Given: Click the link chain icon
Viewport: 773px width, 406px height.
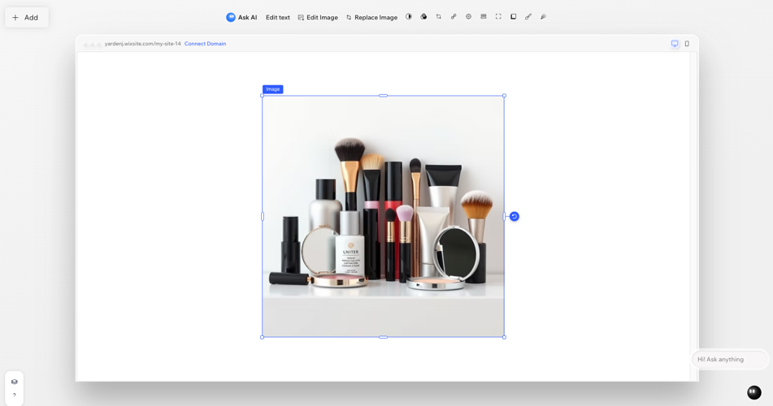Looking at the screenshot, I should point(454,16).
